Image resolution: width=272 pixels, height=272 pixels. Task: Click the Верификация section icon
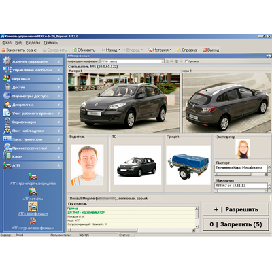pos(7,122)
